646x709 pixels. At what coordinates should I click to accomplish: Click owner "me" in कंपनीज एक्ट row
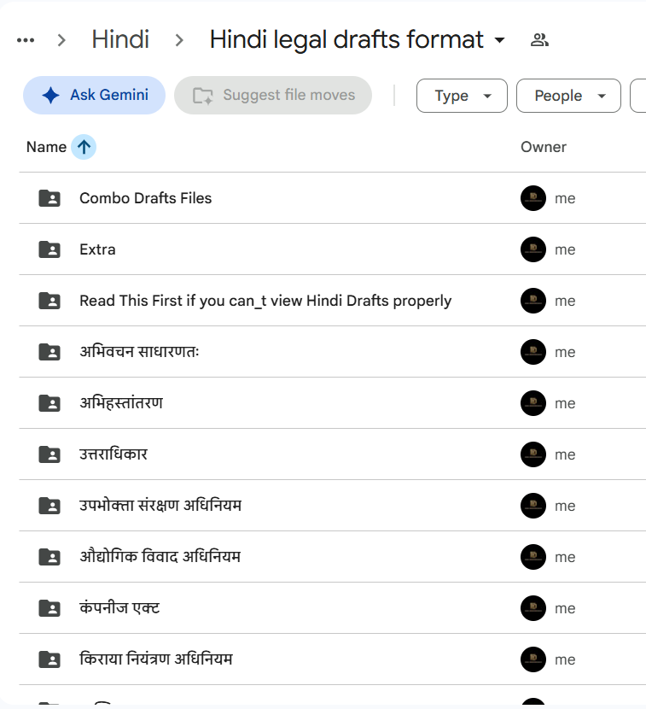pos(565,609)
